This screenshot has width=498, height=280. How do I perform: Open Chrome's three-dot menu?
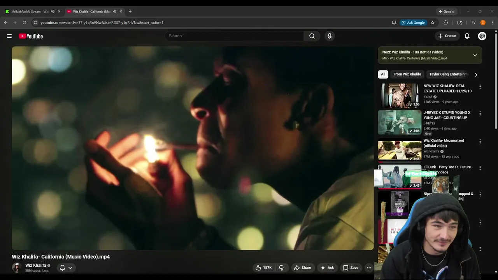click(492, 23)
